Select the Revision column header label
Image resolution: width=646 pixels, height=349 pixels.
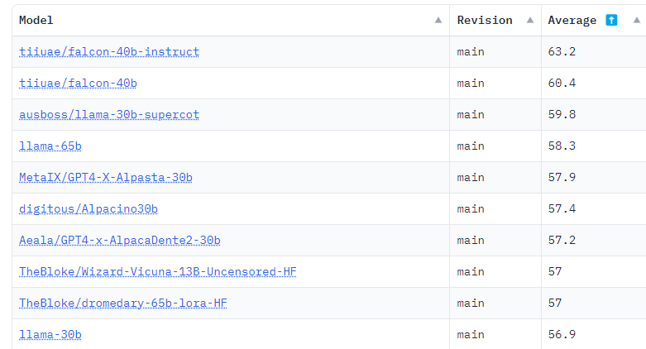[485, 20]
